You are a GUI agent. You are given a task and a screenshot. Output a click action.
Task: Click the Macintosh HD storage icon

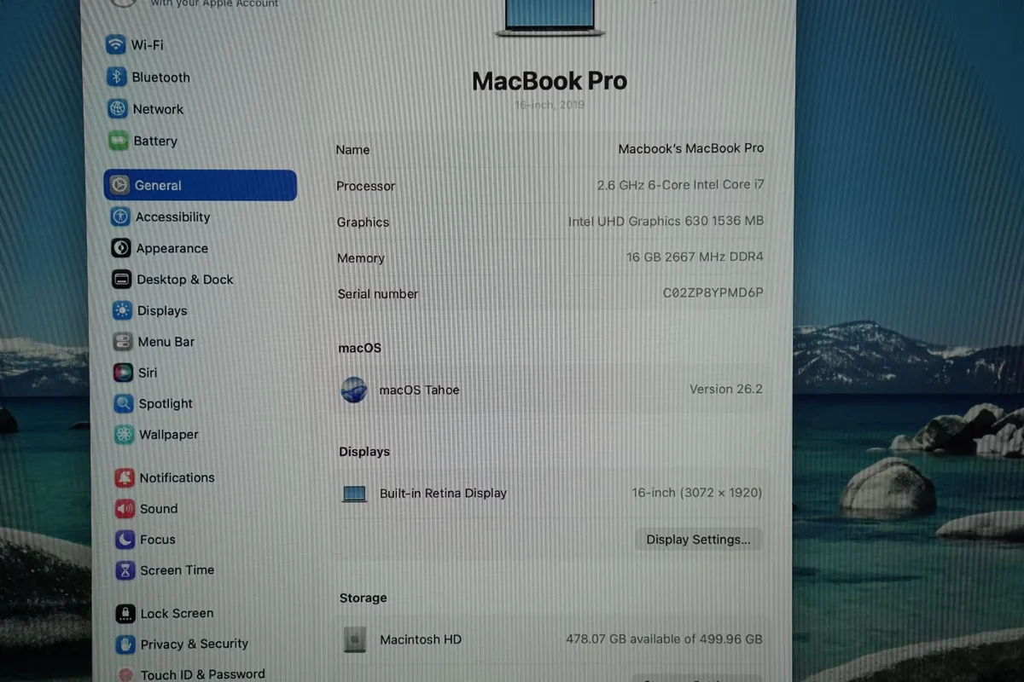[355, 639]
